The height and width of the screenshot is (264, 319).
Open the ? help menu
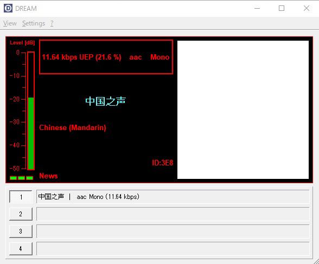[52, 23]
